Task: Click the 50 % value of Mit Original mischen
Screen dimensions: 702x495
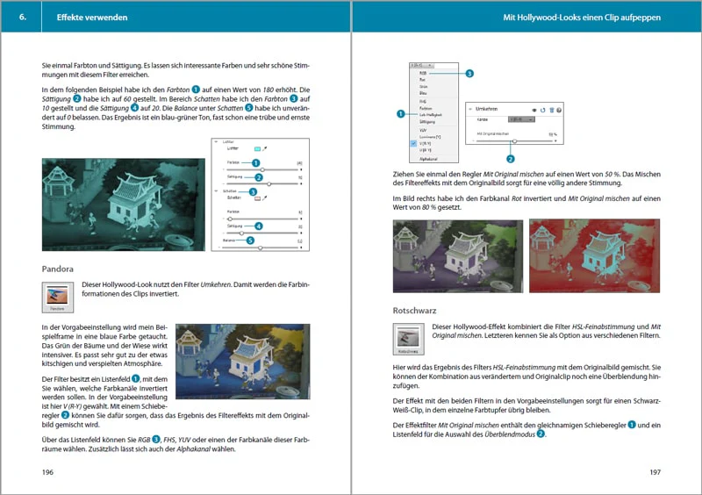Action: pyautogui.click(x=553, y=134)
